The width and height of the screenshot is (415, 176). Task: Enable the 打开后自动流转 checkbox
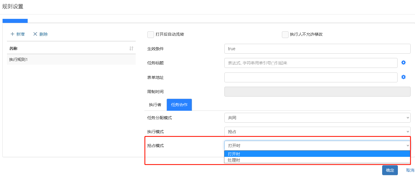tap(151, 35)
